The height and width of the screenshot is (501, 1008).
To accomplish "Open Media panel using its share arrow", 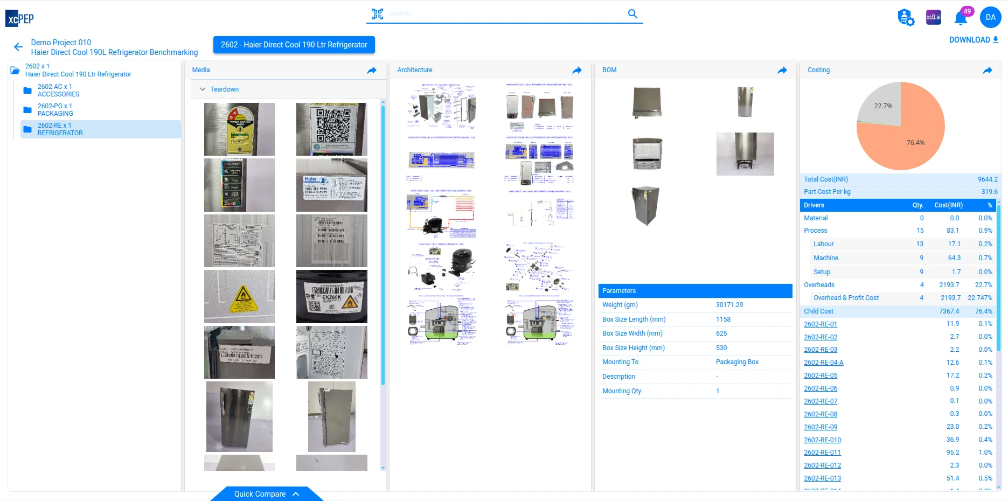I will point(372,70).
